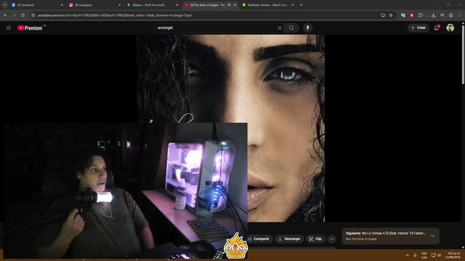Mute the Por Amar A Ciegas tab audio

tap(229, 5)
